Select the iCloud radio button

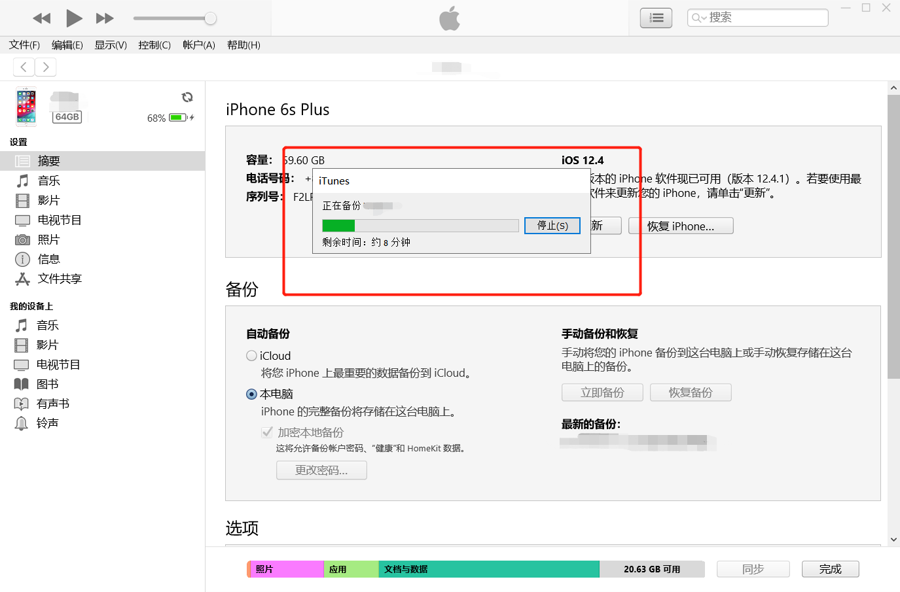click(x=251, y=356)
